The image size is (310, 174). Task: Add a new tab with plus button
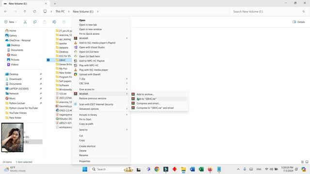(x=55, y=3)
